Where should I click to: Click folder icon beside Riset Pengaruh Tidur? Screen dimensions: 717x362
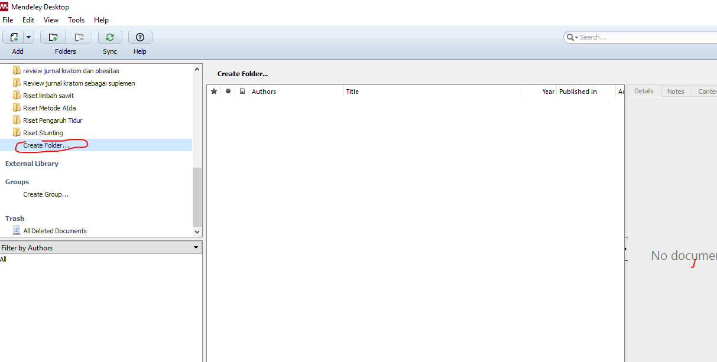(17, 120)
